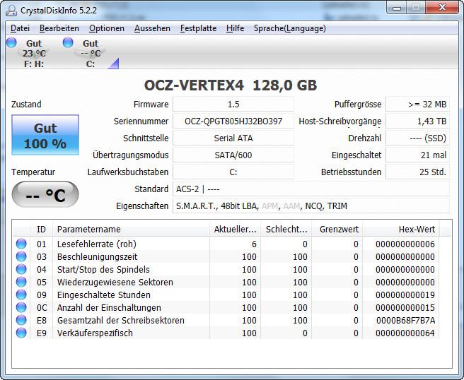The height and width of the screenshot is (380, 464).
Task: Select the Wiederzugewiesene Sektoren row
Action: coord(226,283)
